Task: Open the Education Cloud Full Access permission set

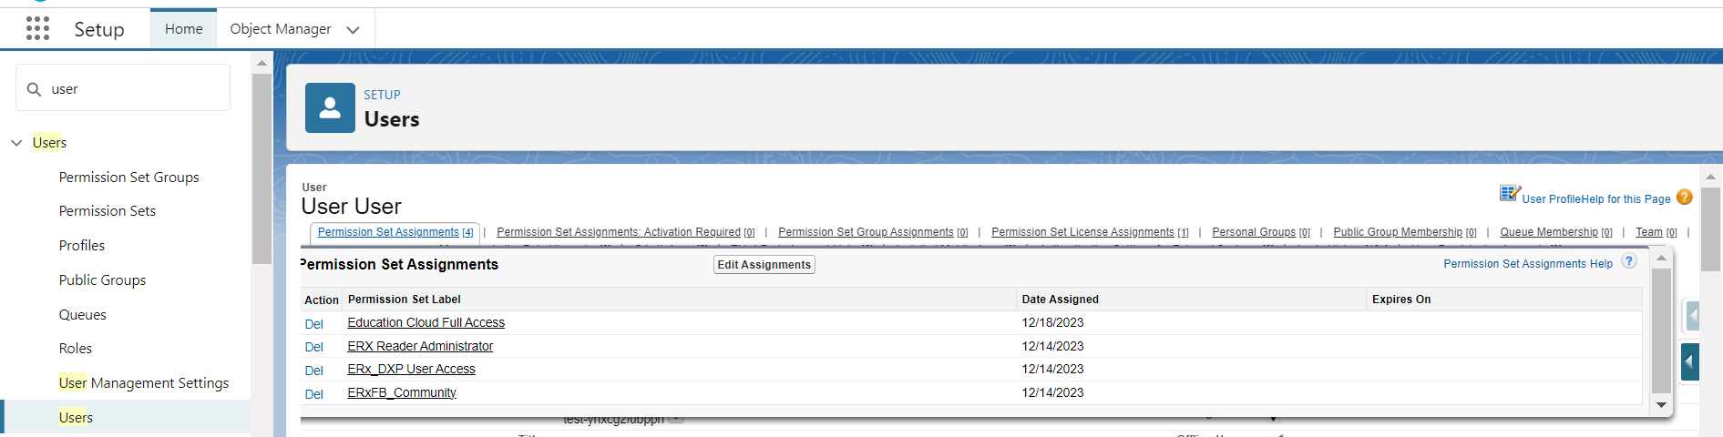Action: point(426,323)
